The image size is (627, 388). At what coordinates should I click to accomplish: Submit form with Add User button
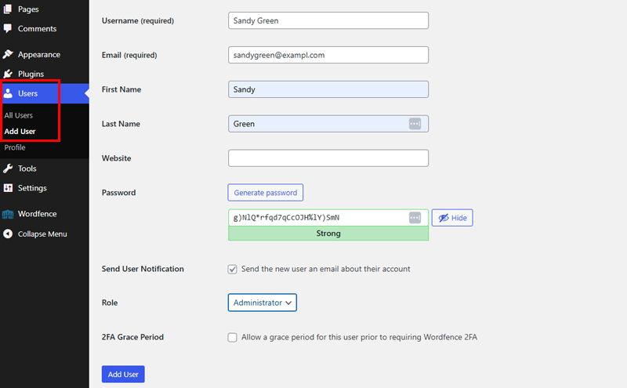tap(123, 374)
